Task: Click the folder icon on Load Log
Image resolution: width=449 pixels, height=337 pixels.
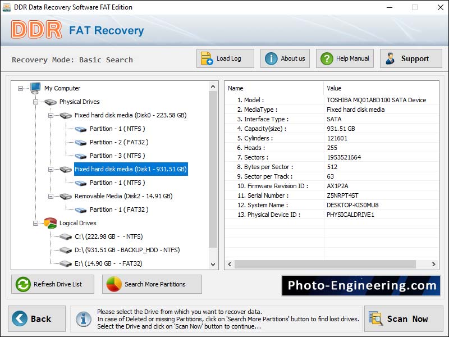Action: [x=206, y=58]
